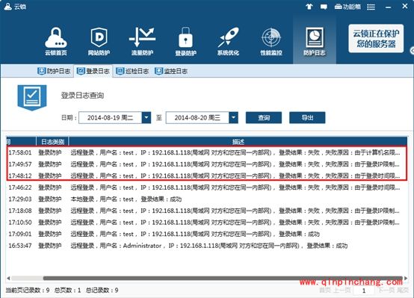The image size is (414, 298).
Task: Open 登录防护 padlock icon
Action: tap(185, 41)
